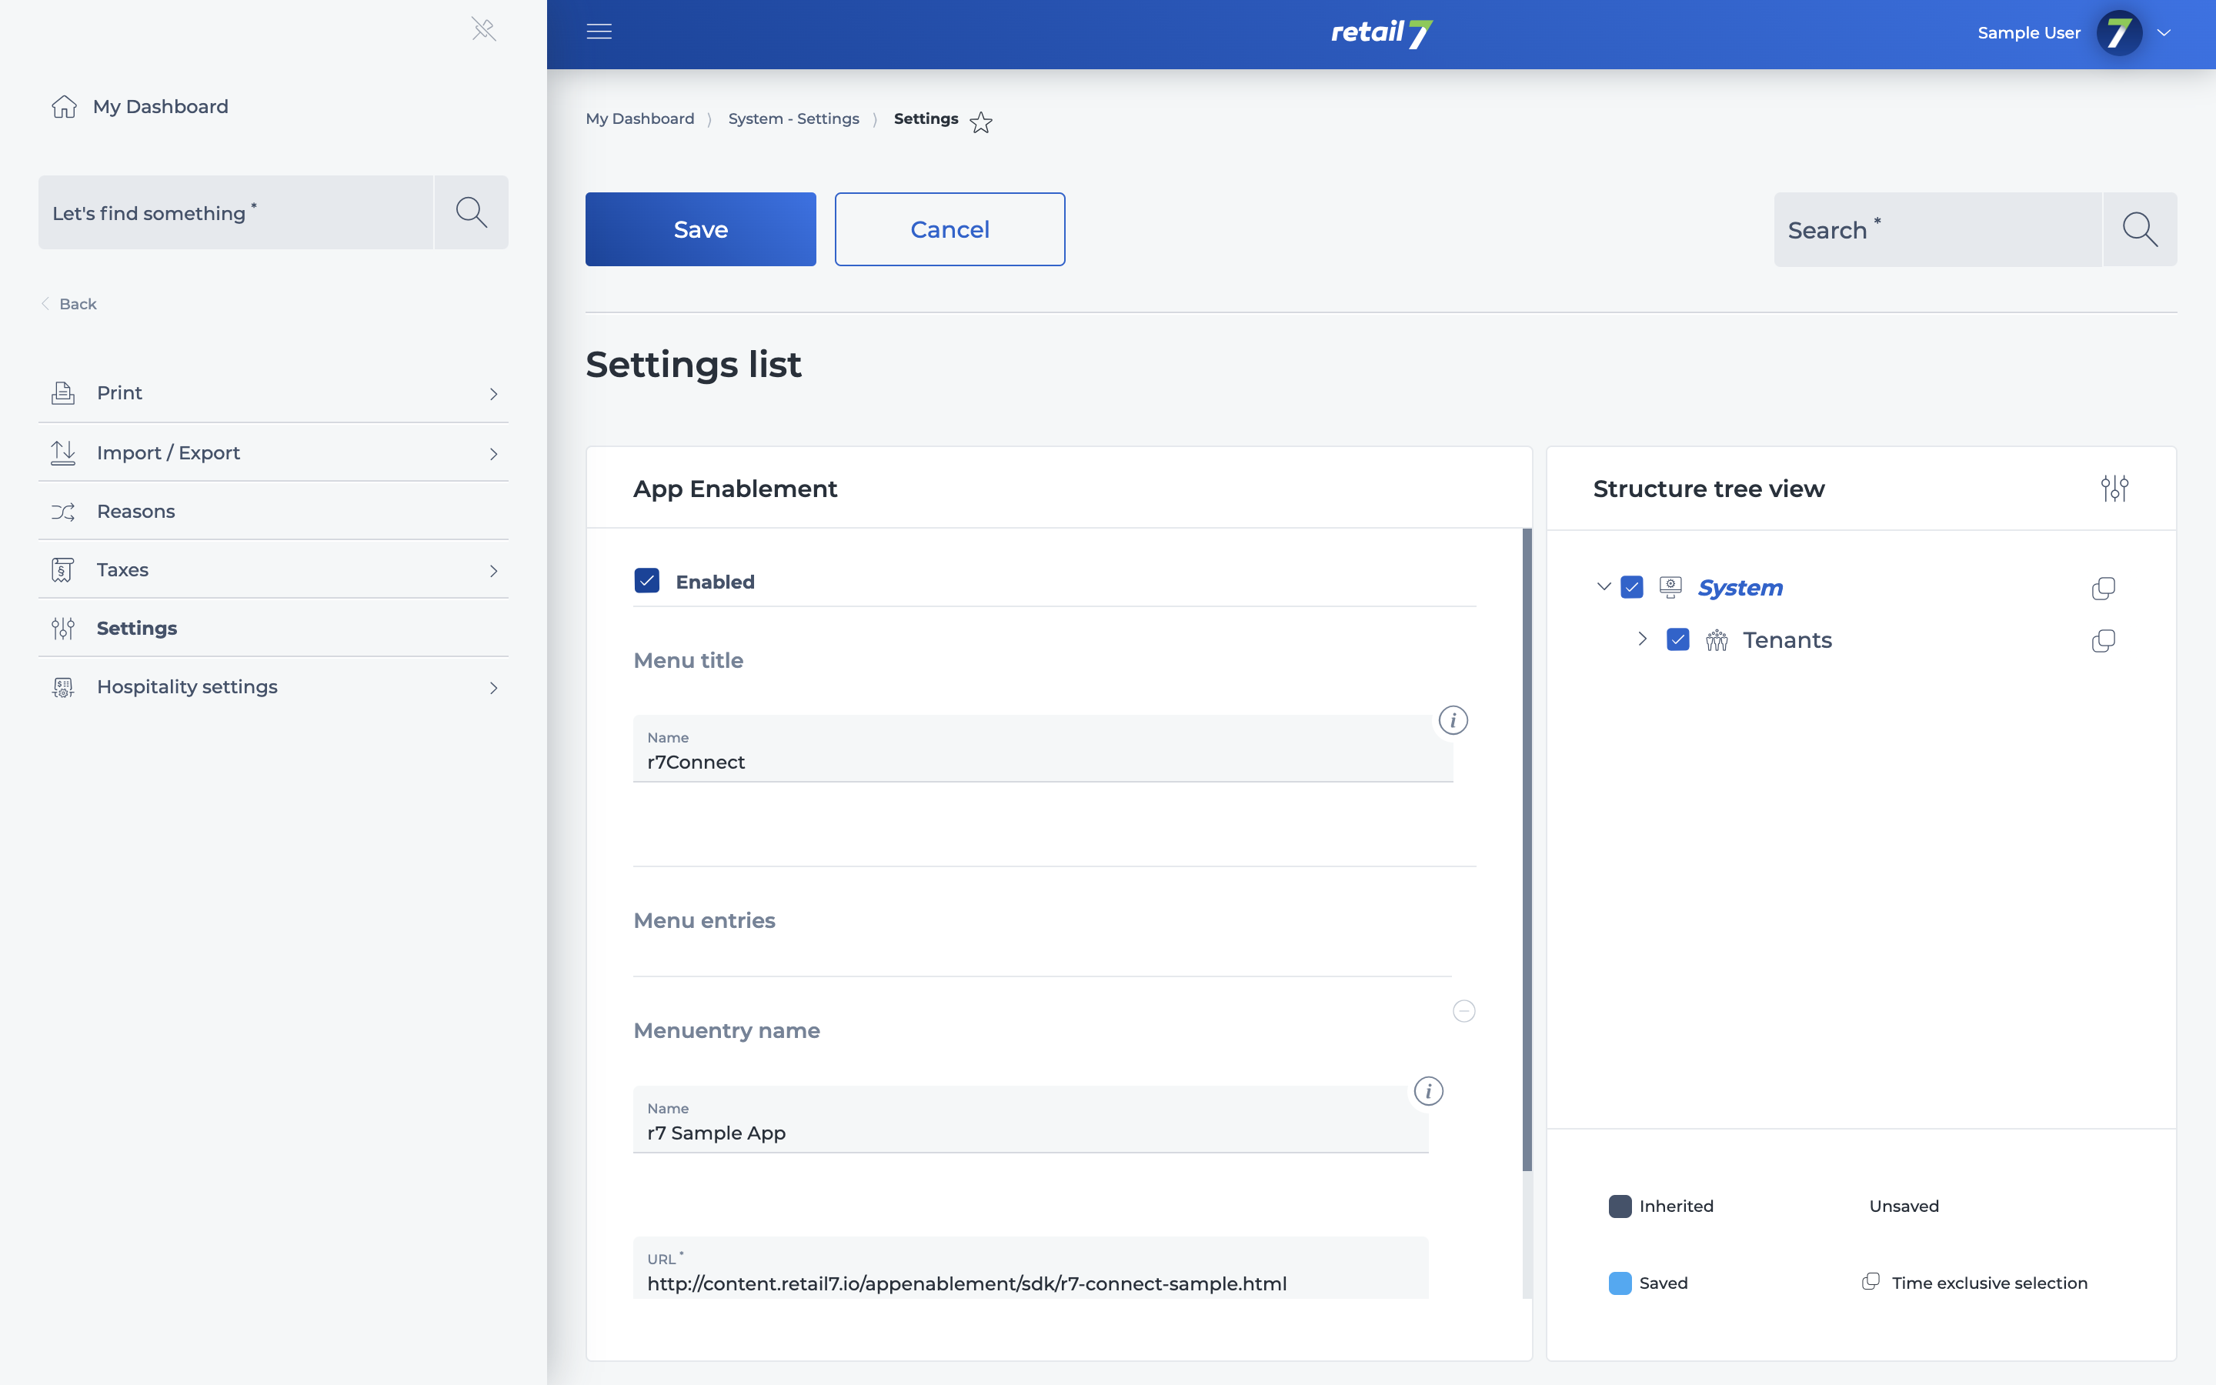Click the Hospitality settings icon
This screenshot has width=2216, height=1385.
pyautogui.click(x=63, y=687)
